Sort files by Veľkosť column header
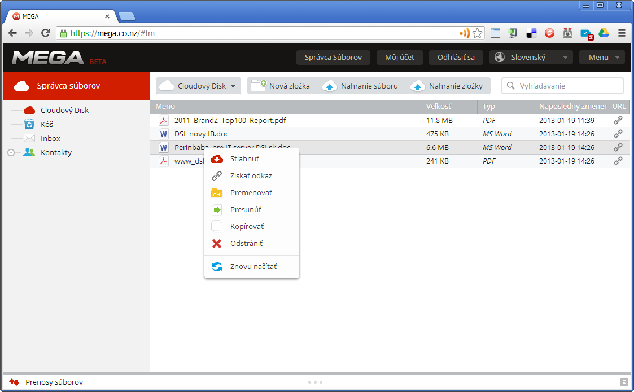The height and width of the screenshot is (392, 634). [x=449, y=106]
